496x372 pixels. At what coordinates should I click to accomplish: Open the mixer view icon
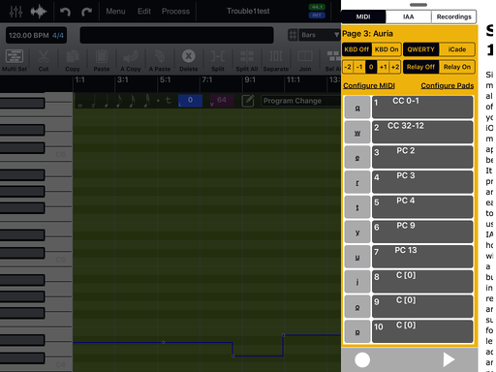coord(15,12)
